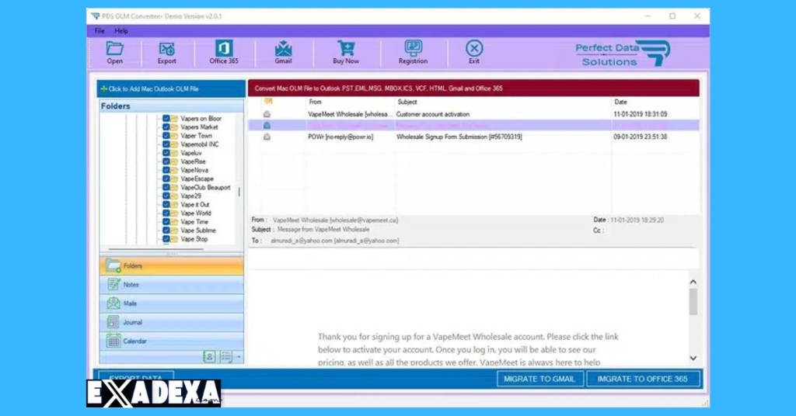Screen dimensions: 796x416
Task: Click folder icon next to Vapers Market
Action: pos(174,127)
